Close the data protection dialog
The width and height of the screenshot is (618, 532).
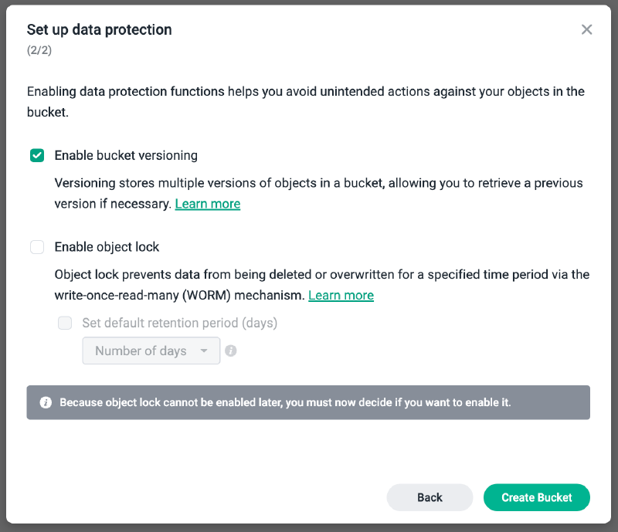point(586,30)
